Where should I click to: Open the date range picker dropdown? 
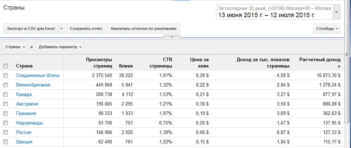pyautogui.click(x=337, y=12)
